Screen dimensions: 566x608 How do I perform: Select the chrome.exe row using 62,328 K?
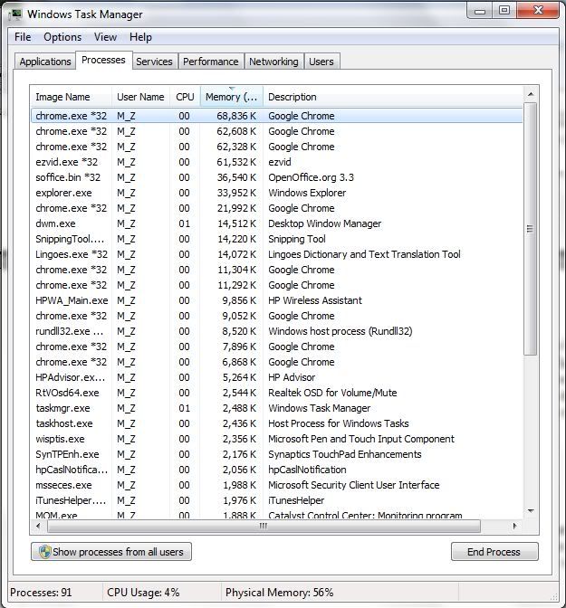(276, 147)
